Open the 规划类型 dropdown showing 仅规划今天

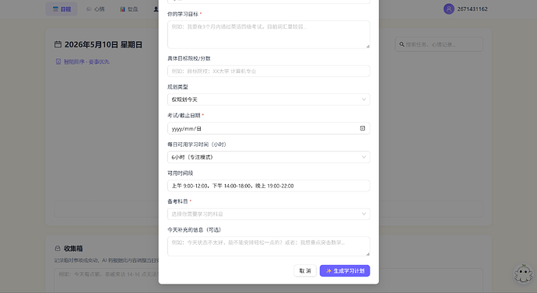click(268, 99)
